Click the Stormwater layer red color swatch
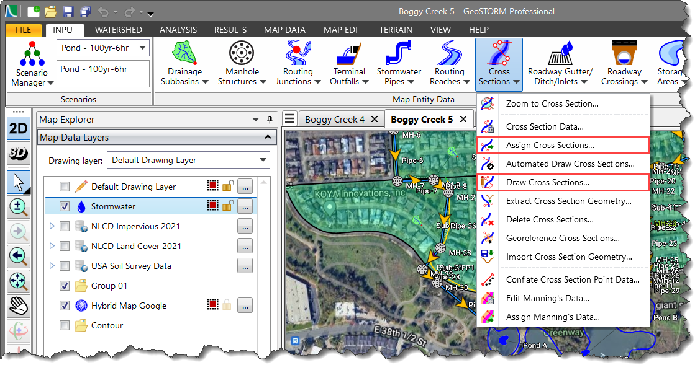695x365 pixels. point(212,206)
